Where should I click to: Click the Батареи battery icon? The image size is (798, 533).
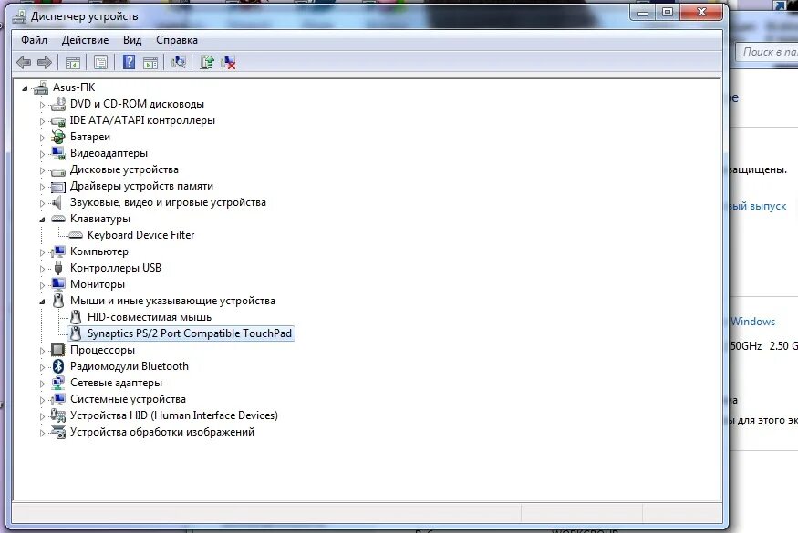click(x=58, y=137)
